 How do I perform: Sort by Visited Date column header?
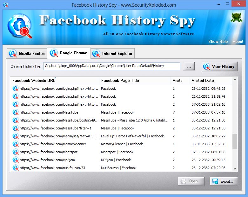point(210,80)
